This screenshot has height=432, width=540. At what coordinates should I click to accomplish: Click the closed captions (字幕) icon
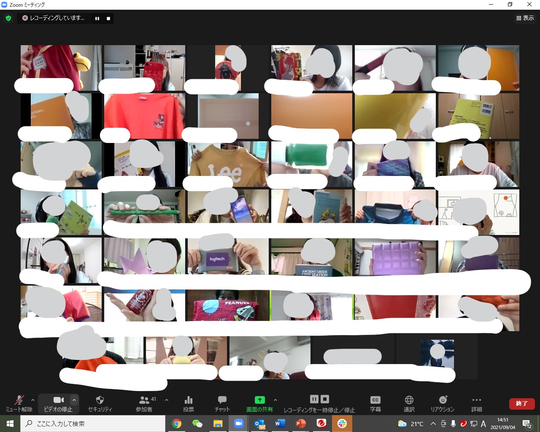(x=375, y=403)
